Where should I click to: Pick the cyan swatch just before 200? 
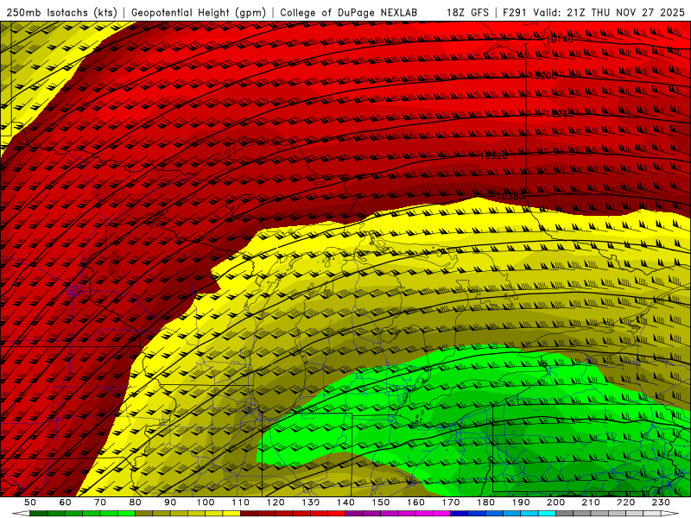pos(547,513)
